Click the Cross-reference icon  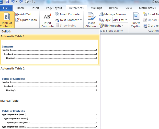coord(145,26)
